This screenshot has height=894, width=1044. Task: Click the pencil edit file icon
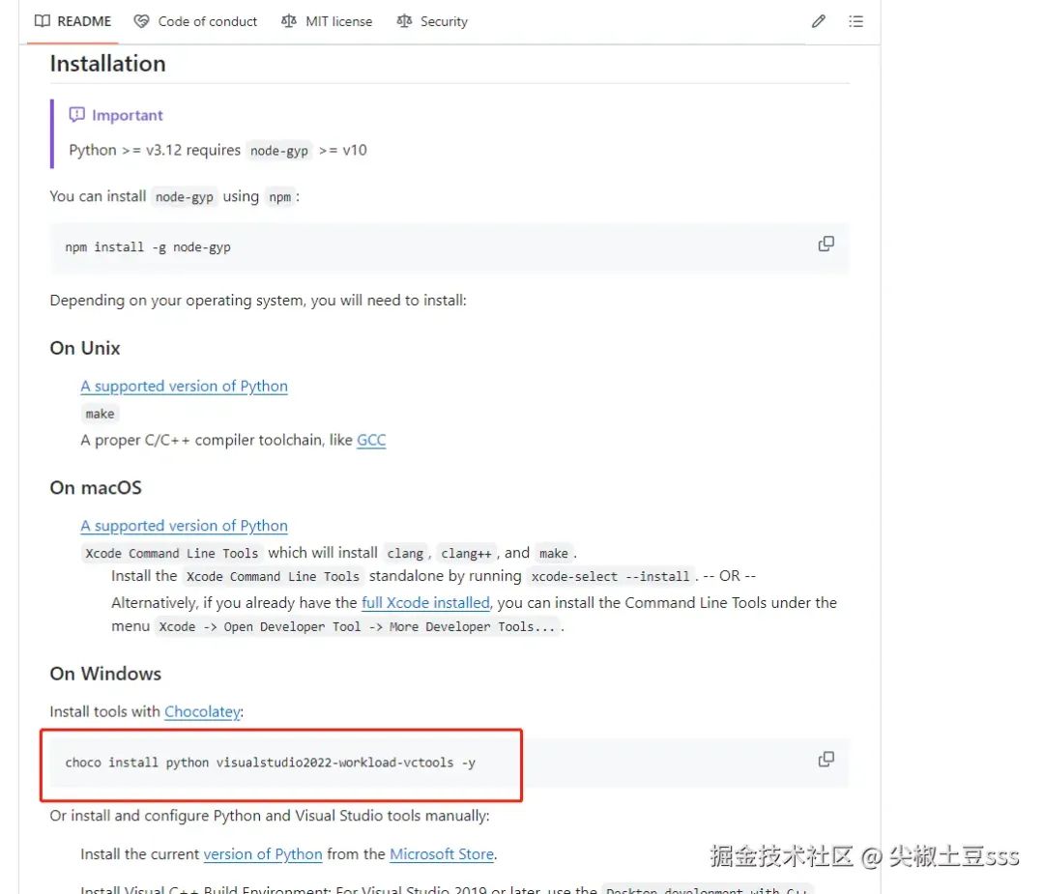[819, 21]
